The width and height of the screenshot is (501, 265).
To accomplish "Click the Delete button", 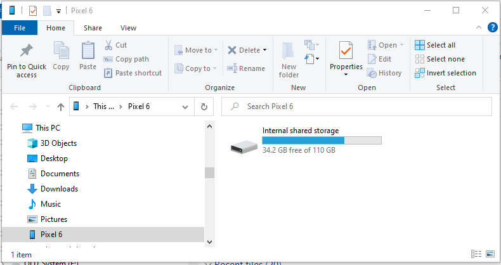I will coord(244,50).
